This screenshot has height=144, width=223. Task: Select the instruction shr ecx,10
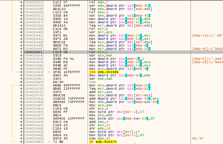pyautogui.click(x=100, y=125)
